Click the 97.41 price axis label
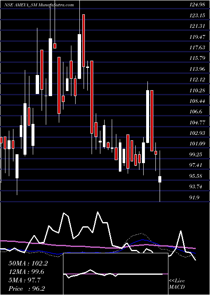This screenshot has width=210, height=295. 196,165
